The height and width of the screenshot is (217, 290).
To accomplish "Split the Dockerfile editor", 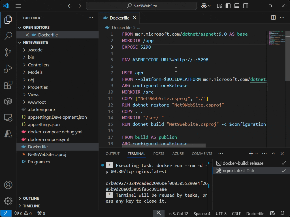I will (x=273, y=18).
